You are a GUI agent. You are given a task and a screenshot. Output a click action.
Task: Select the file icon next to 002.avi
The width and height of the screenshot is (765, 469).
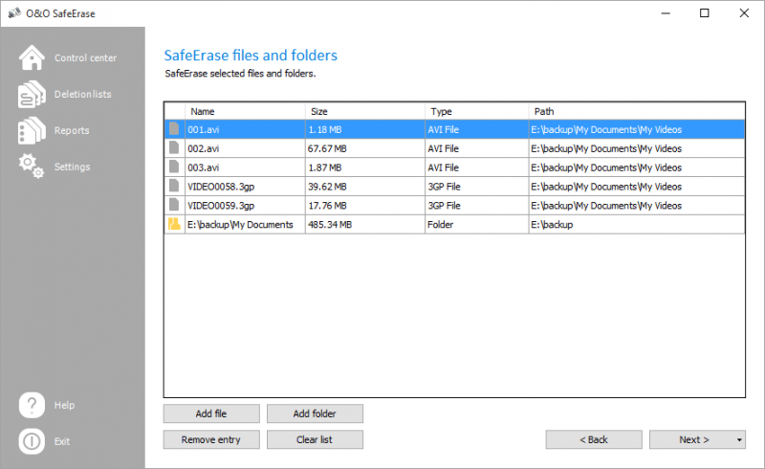[174, 148]
